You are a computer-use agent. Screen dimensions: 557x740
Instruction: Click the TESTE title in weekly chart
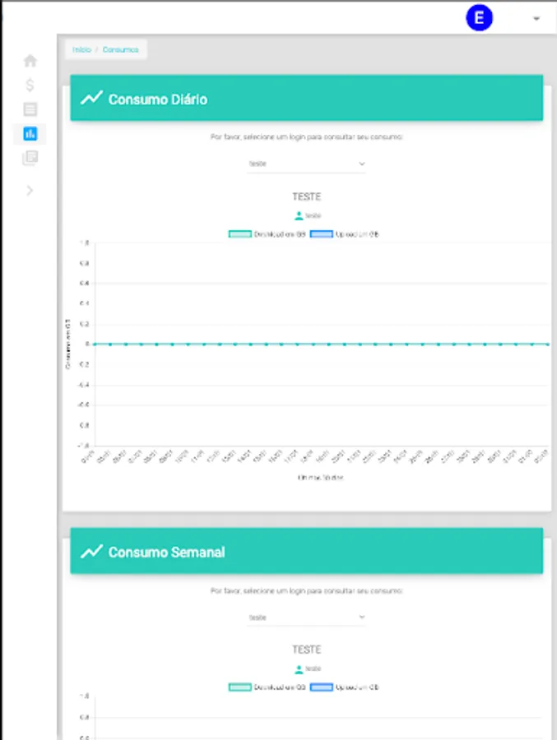306,650
